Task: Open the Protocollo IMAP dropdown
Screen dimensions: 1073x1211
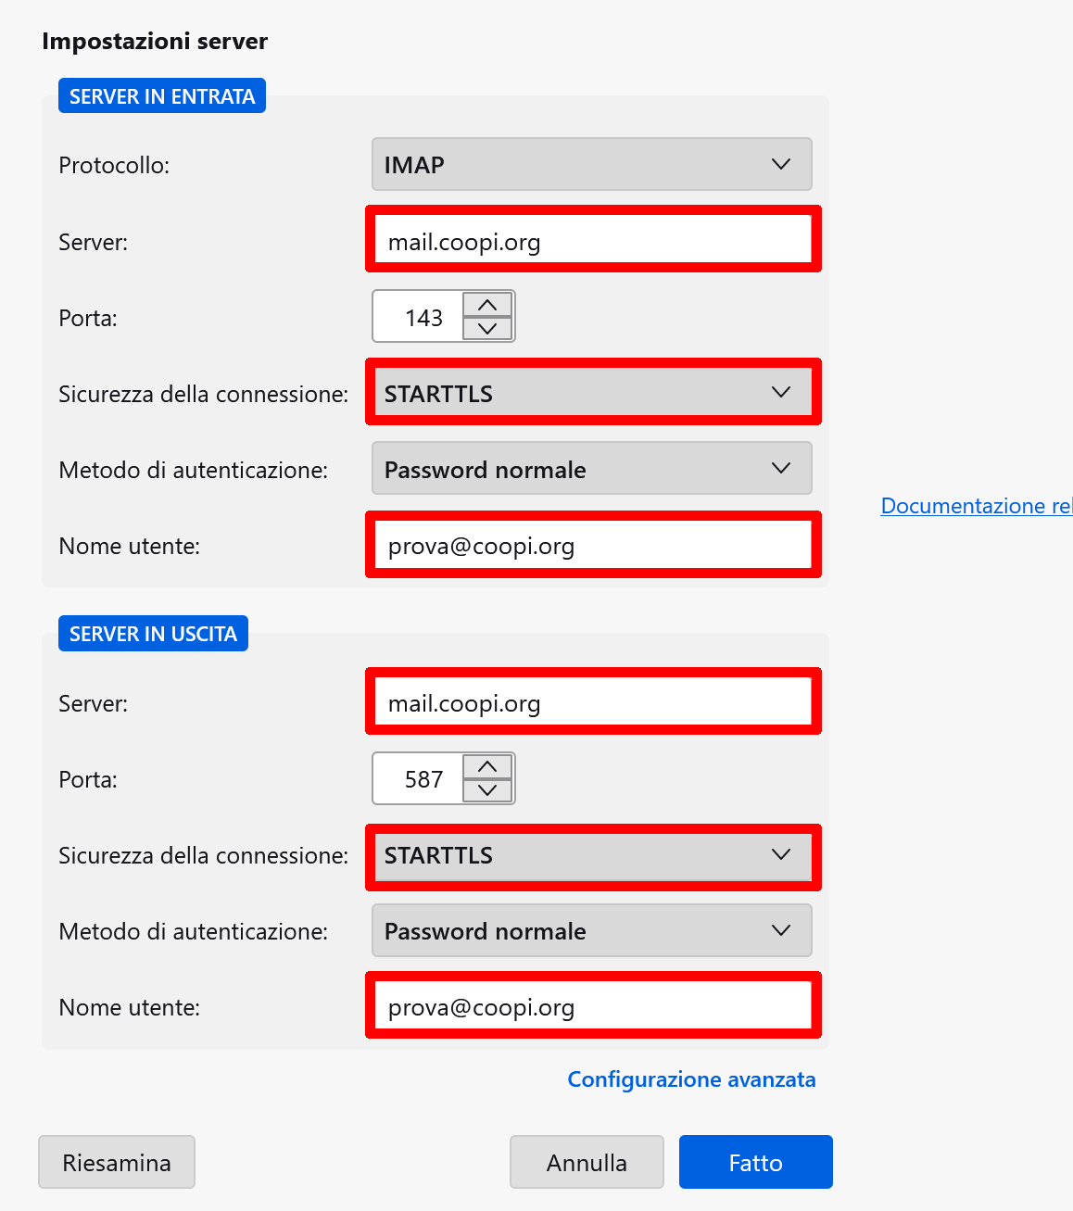Action: (591, 164)
